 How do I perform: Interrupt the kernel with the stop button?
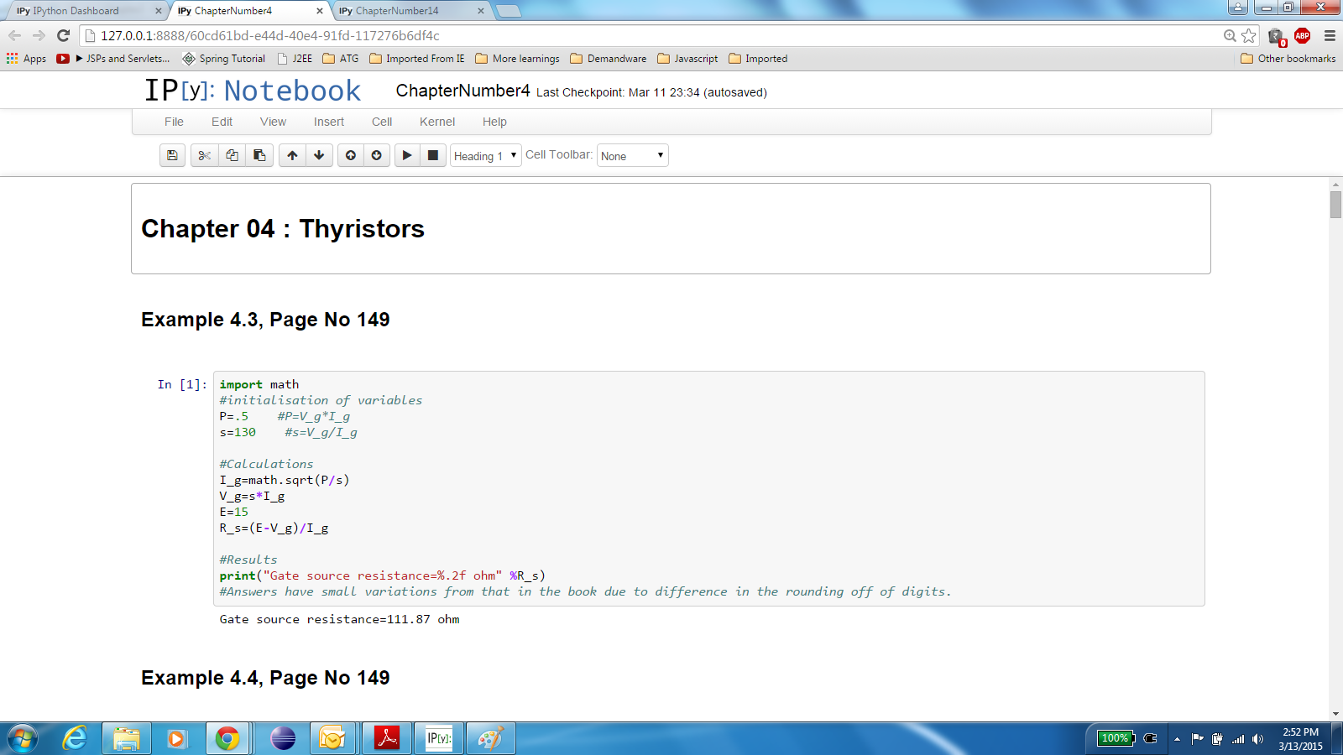click(433, 155)
